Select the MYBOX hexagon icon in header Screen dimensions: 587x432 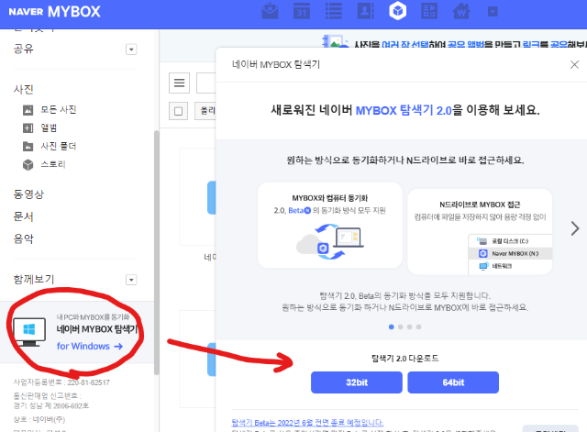397,11
